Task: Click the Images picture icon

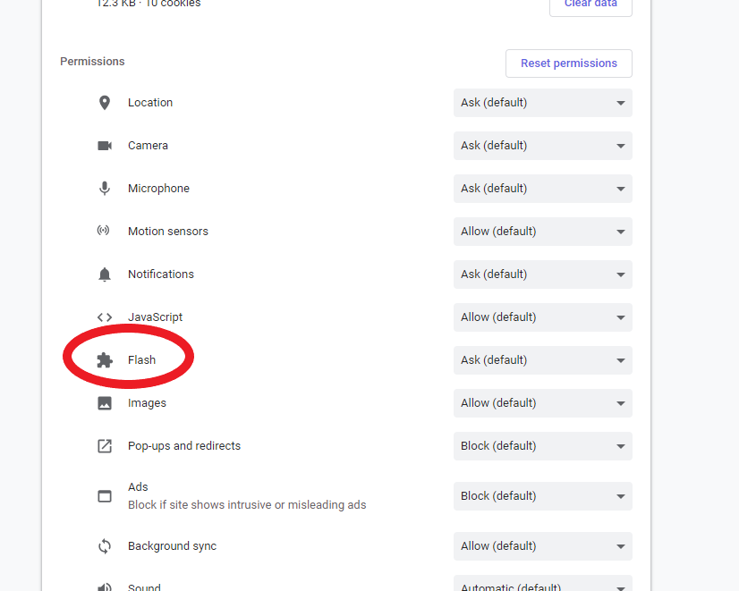Action: point(105,403)
